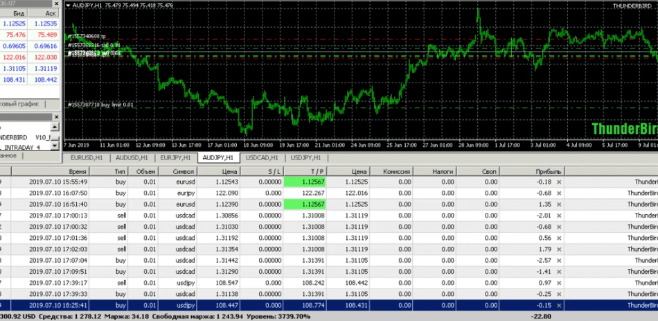This screenshot has height=321, width=658.
Task: Click the Символ column header
Action: click(x=184, y=171)
